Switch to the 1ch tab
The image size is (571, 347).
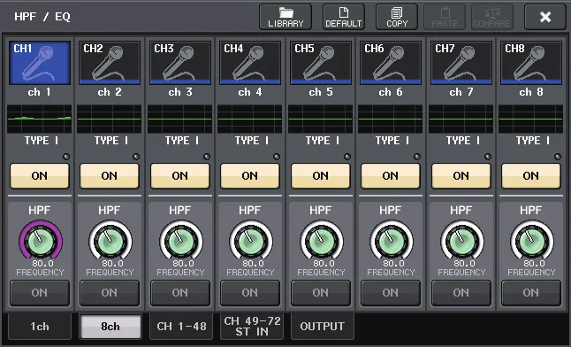(x=39, y=327)
